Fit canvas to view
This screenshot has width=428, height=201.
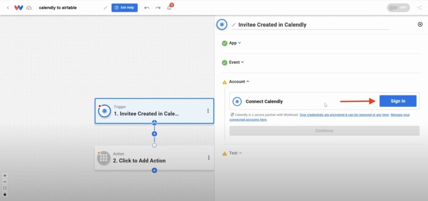click(5, 188)
